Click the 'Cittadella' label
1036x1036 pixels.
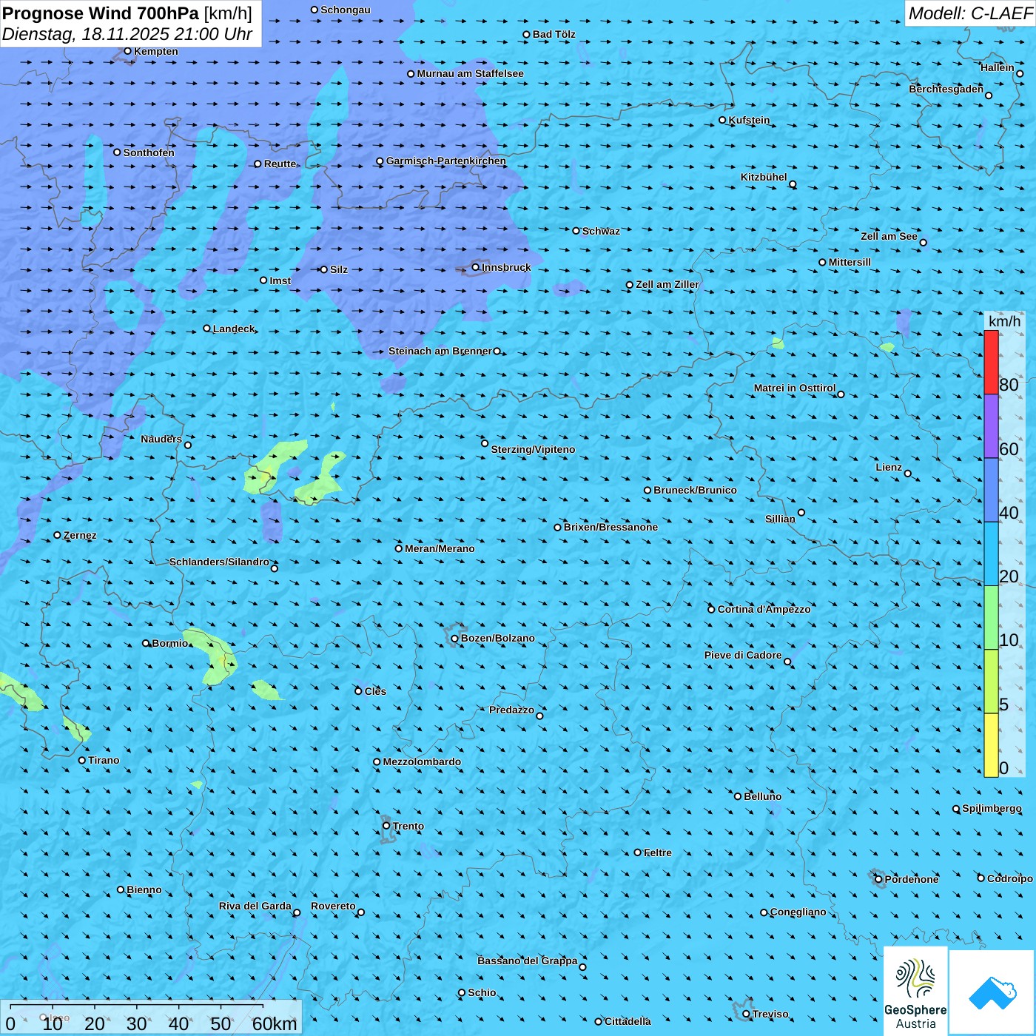pyautogui.click(x=628, y=1021)
